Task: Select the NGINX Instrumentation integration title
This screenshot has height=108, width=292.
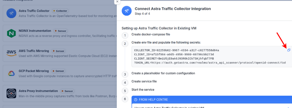Action: [x=35, y=31]
